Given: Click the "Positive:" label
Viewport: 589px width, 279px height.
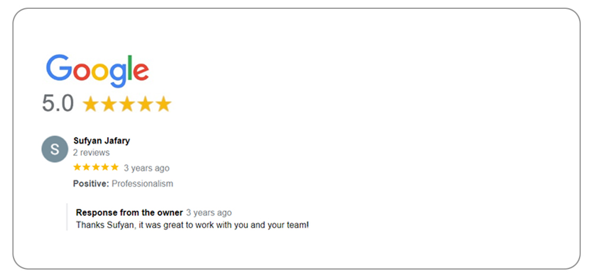Looking at the screenshot, I should click(91, 184).
